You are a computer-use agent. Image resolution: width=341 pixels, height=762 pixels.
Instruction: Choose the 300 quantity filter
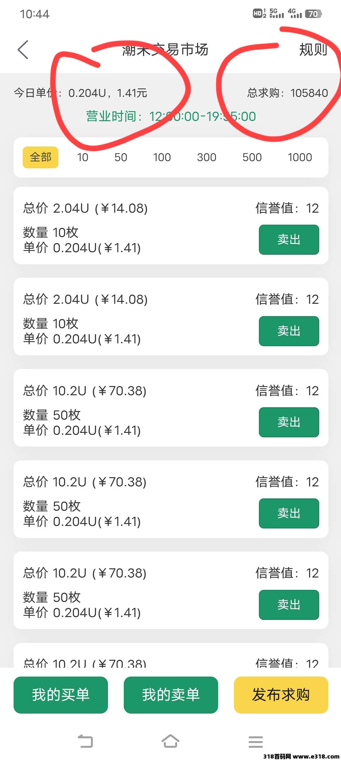[x=206, y=157]
